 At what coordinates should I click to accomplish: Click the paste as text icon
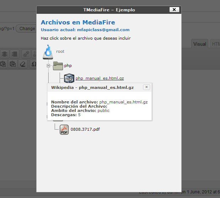(x=3, y=64)
